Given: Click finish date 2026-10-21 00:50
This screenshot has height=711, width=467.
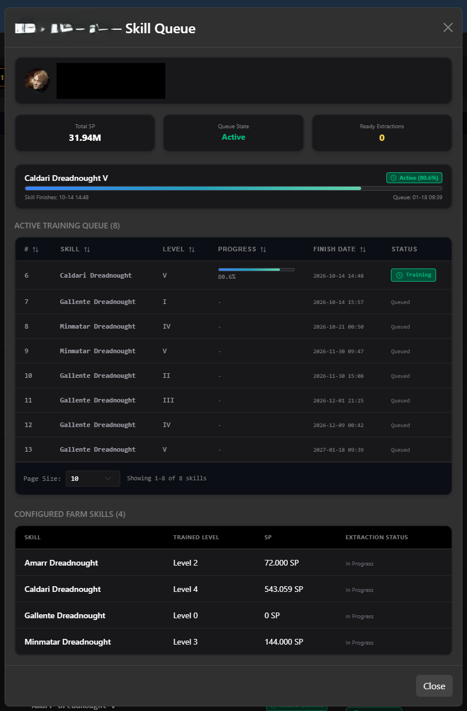Looking at the screenshot, I should point(338,327).
